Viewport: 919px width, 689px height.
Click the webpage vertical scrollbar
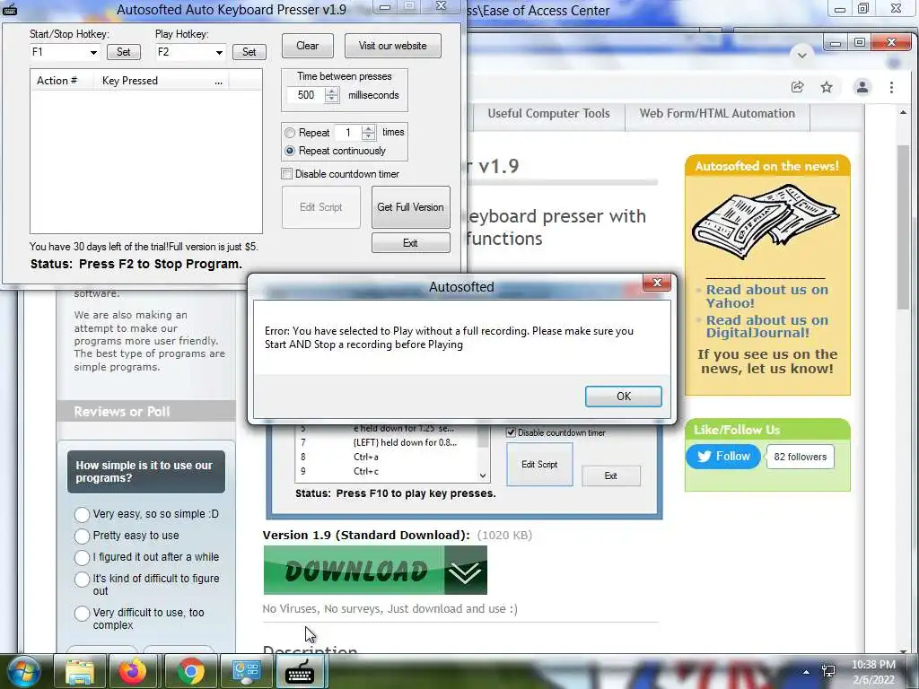[x=903, y=225]
